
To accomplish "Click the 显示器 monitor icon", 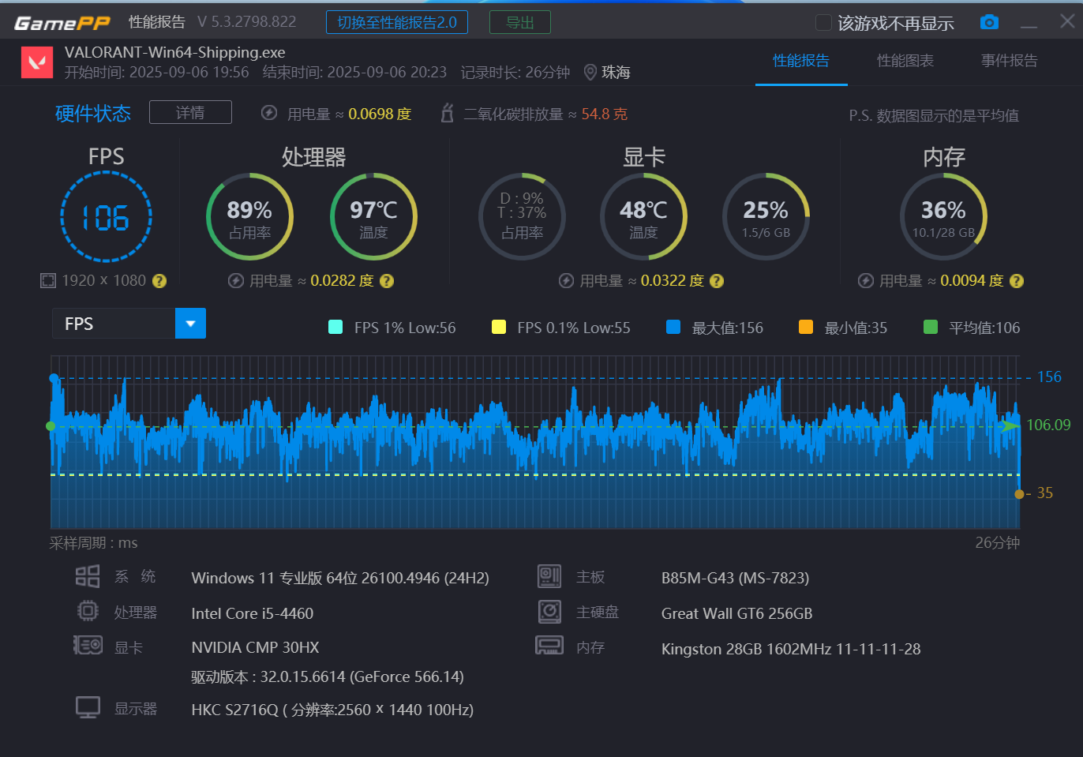I will click(88, 707).
